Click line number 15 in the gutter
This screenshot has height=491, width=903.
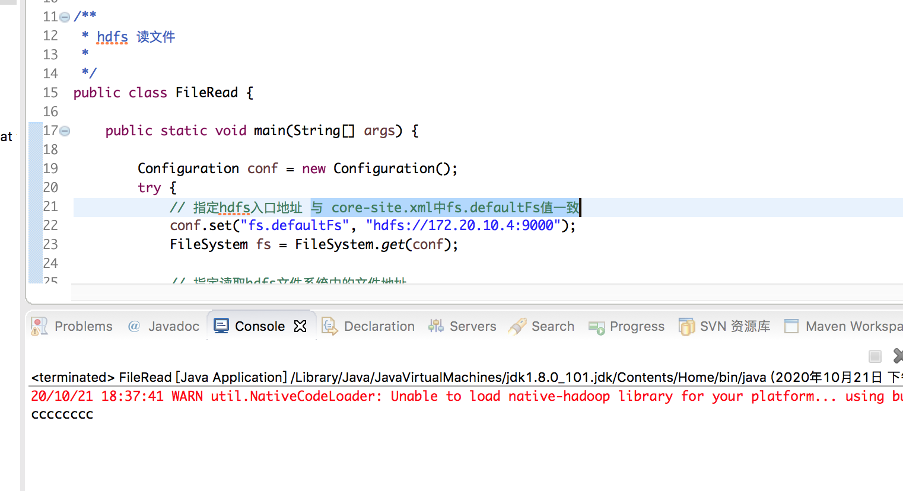click(50, 93)
